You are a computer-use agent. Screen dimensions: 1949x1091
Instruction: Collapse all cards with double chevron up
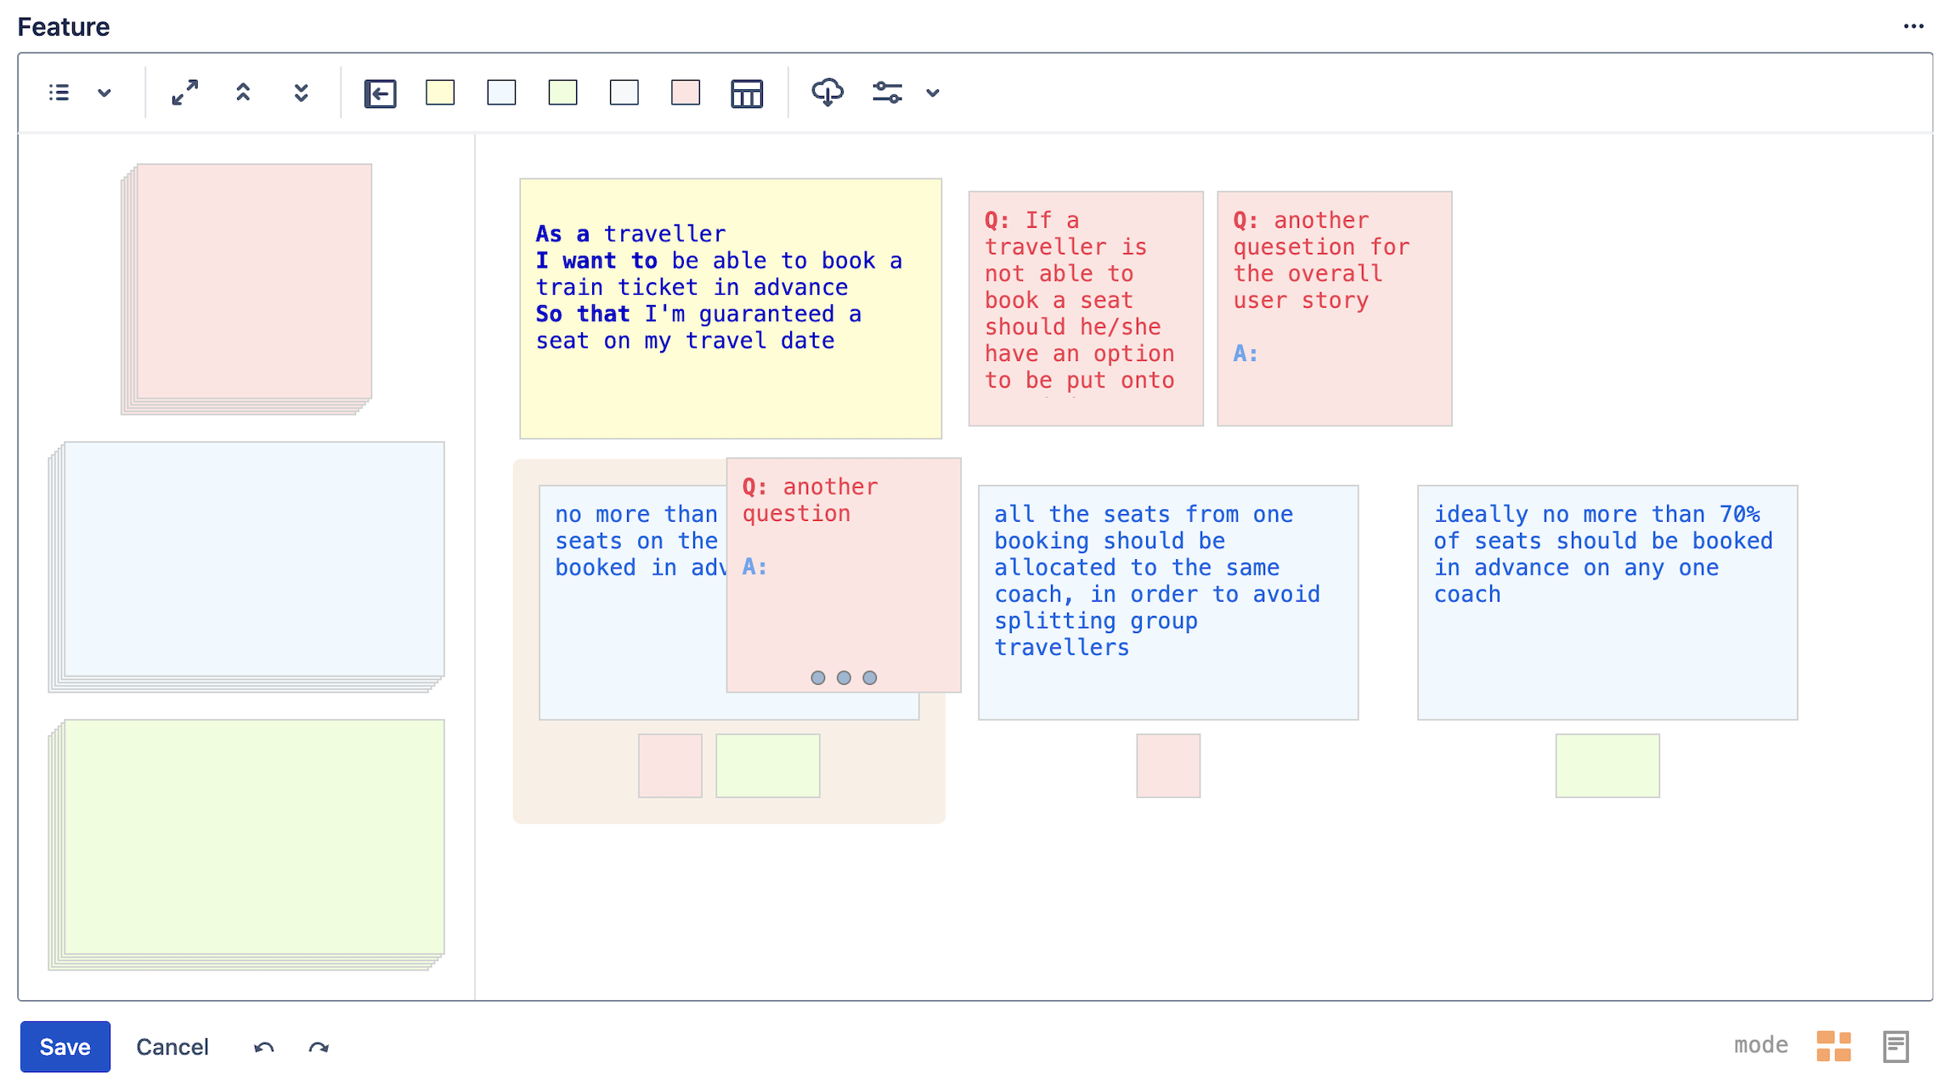click(x=243, y=93)
